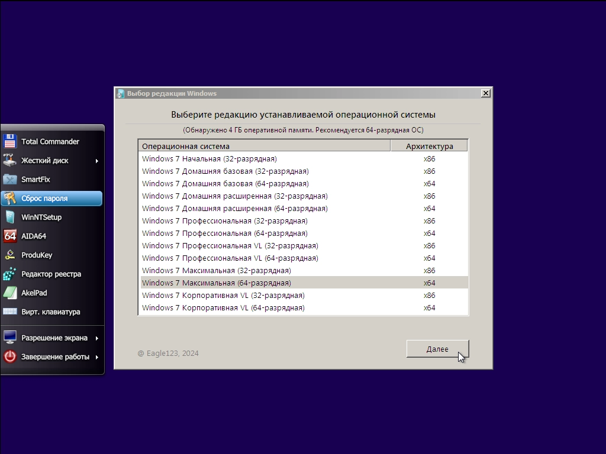Select Windows 7 Домашняя базовая (64-разрядная)
The width and height of the screenshot is (606, 454).
pyautogui.click(x=304, y=183)
